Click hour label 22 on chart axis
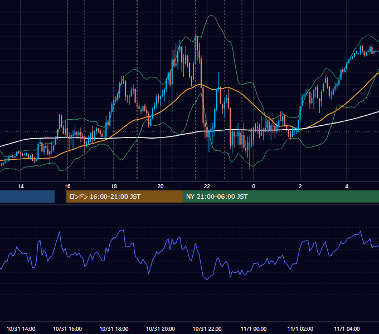 [x=207, y=186]
